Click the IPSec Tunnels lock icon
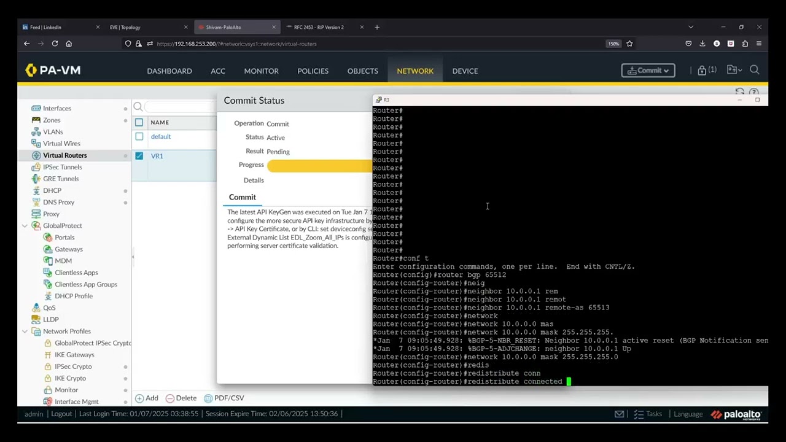This screenshot has height=442, width=786. [36, 167]
